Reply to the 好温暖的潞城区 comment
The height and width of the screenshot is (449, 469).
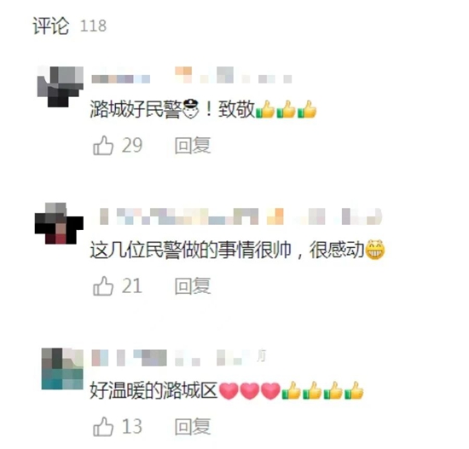(193, 427)
